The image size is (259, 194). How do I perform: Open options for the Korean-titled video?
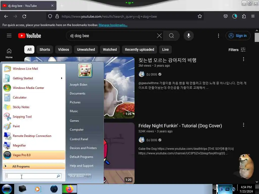point(244,59)
